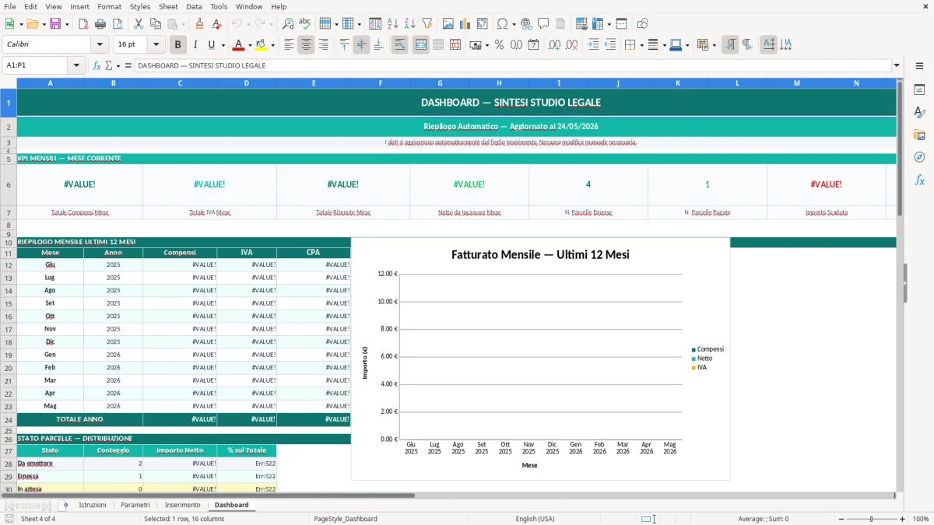Insert a pivot table
The width and height of the screenshot is (934, 525).
point(483,24)
